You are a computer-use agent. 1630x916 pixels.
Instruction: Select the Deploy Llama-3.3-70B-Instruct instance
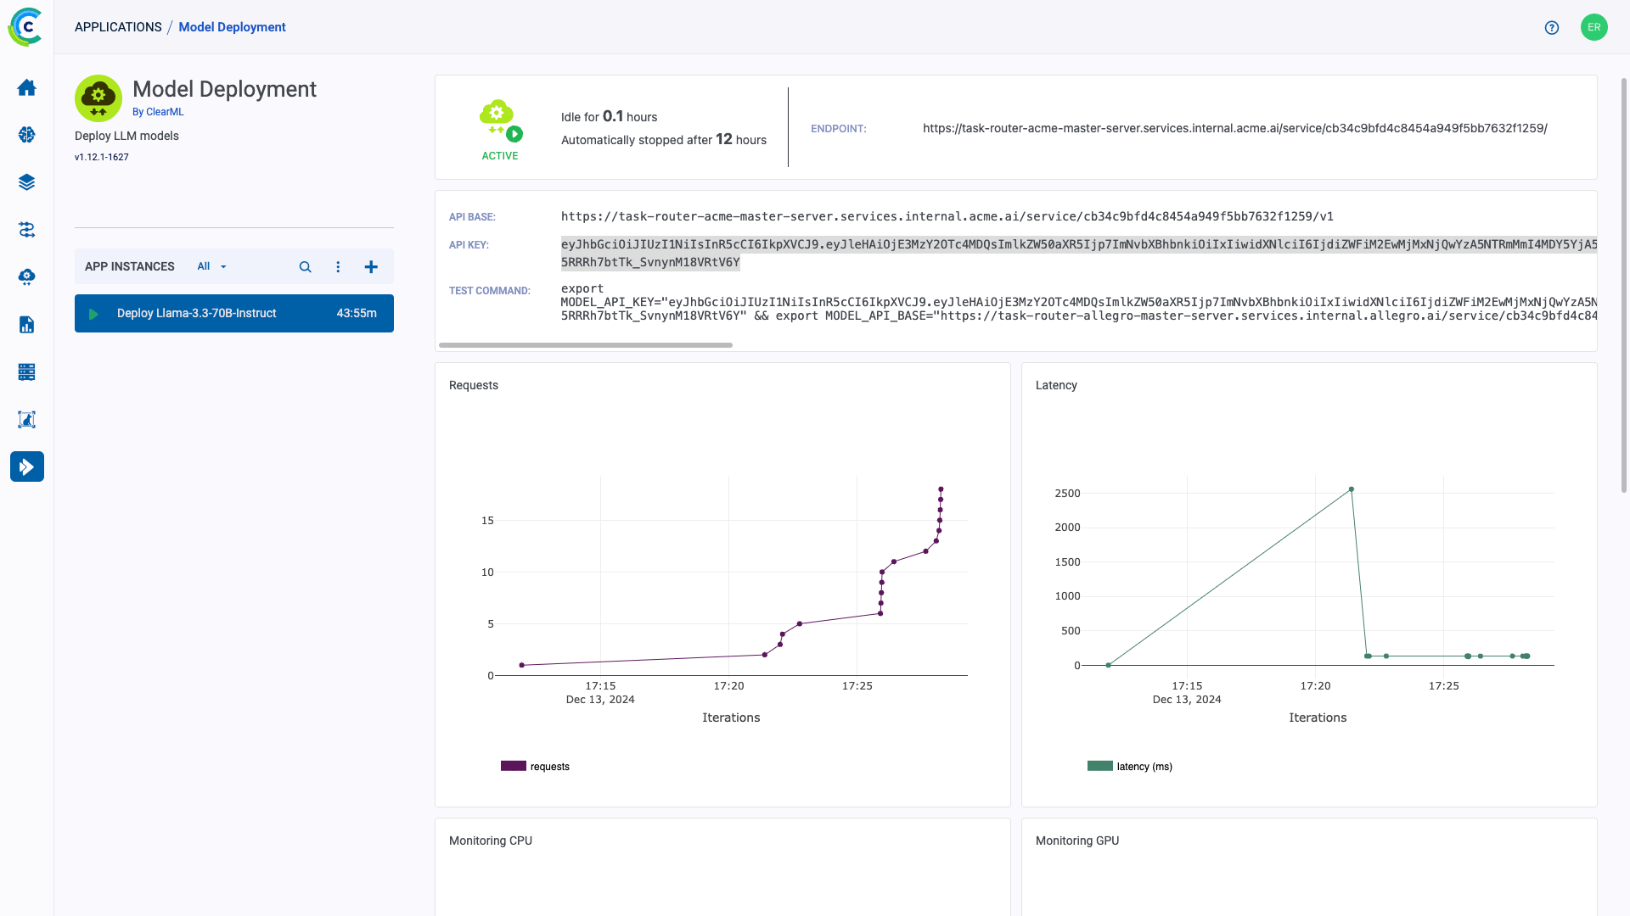coord(234,313)
